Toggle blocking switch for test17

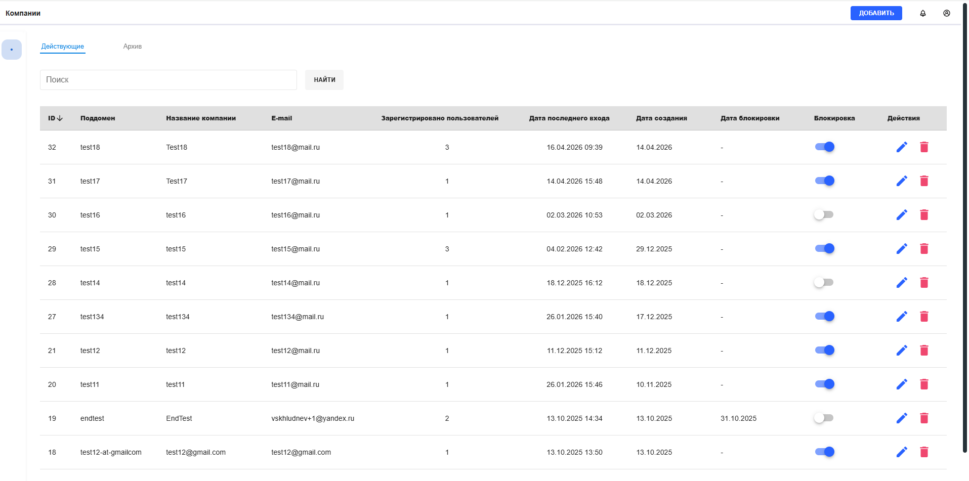(824, 181)
